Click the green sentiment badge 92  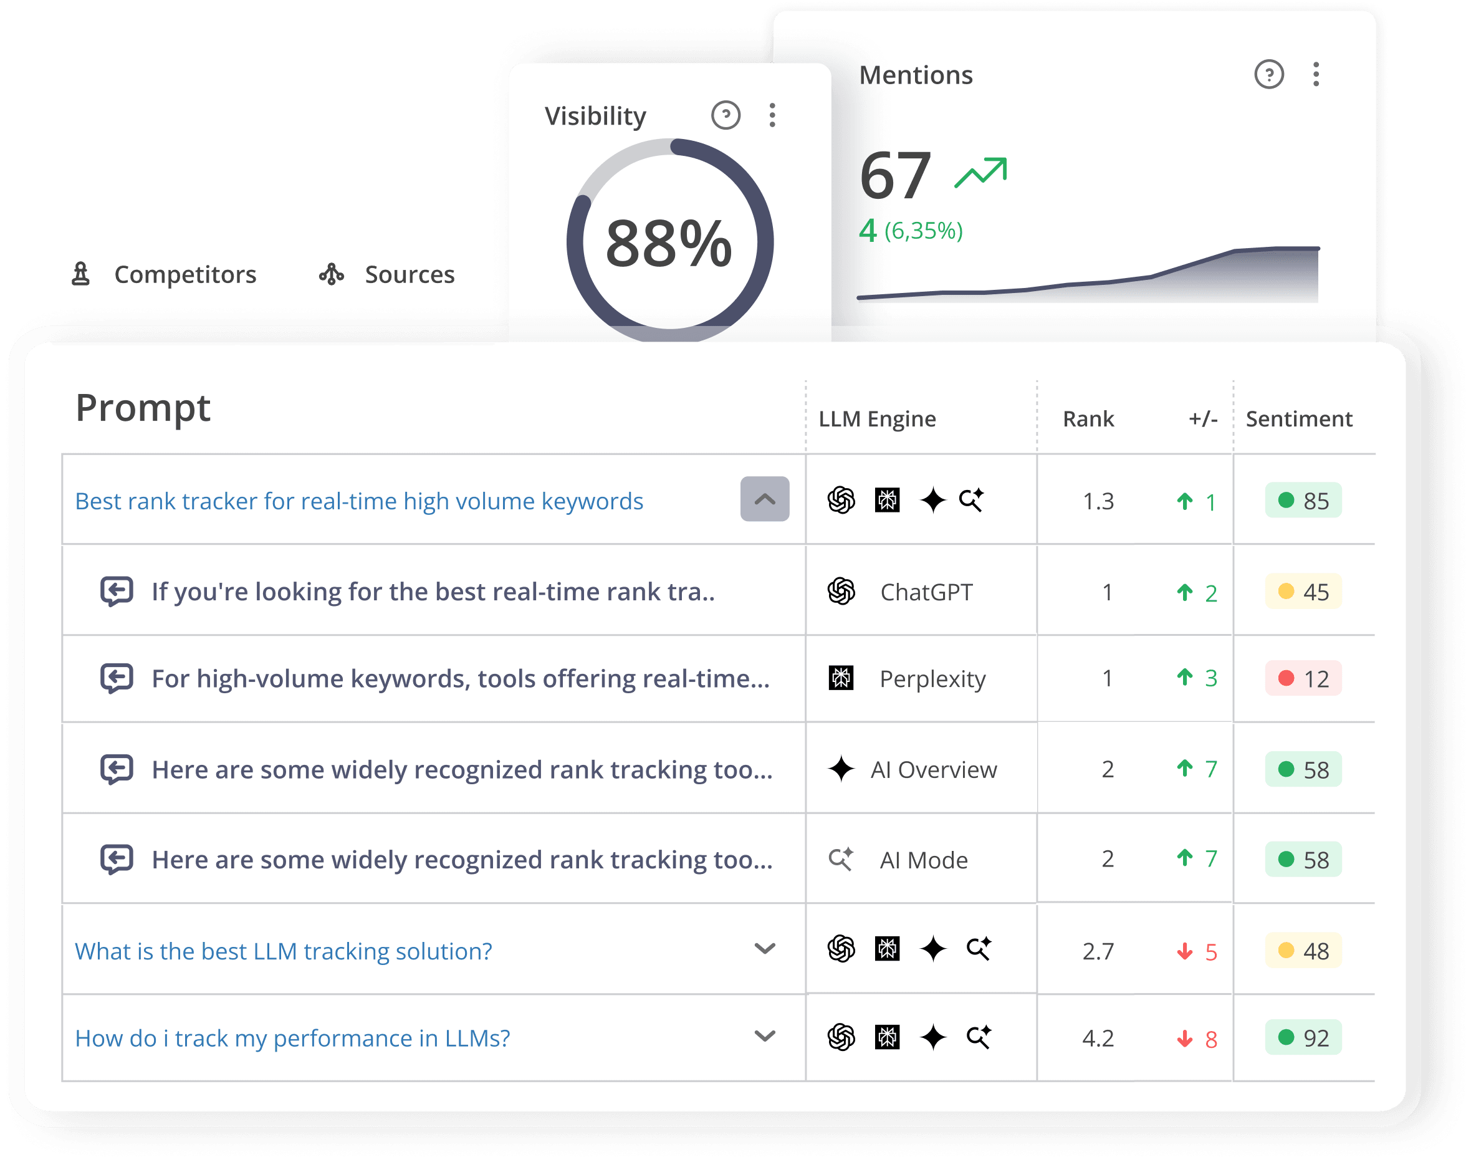[1303, 1037]
